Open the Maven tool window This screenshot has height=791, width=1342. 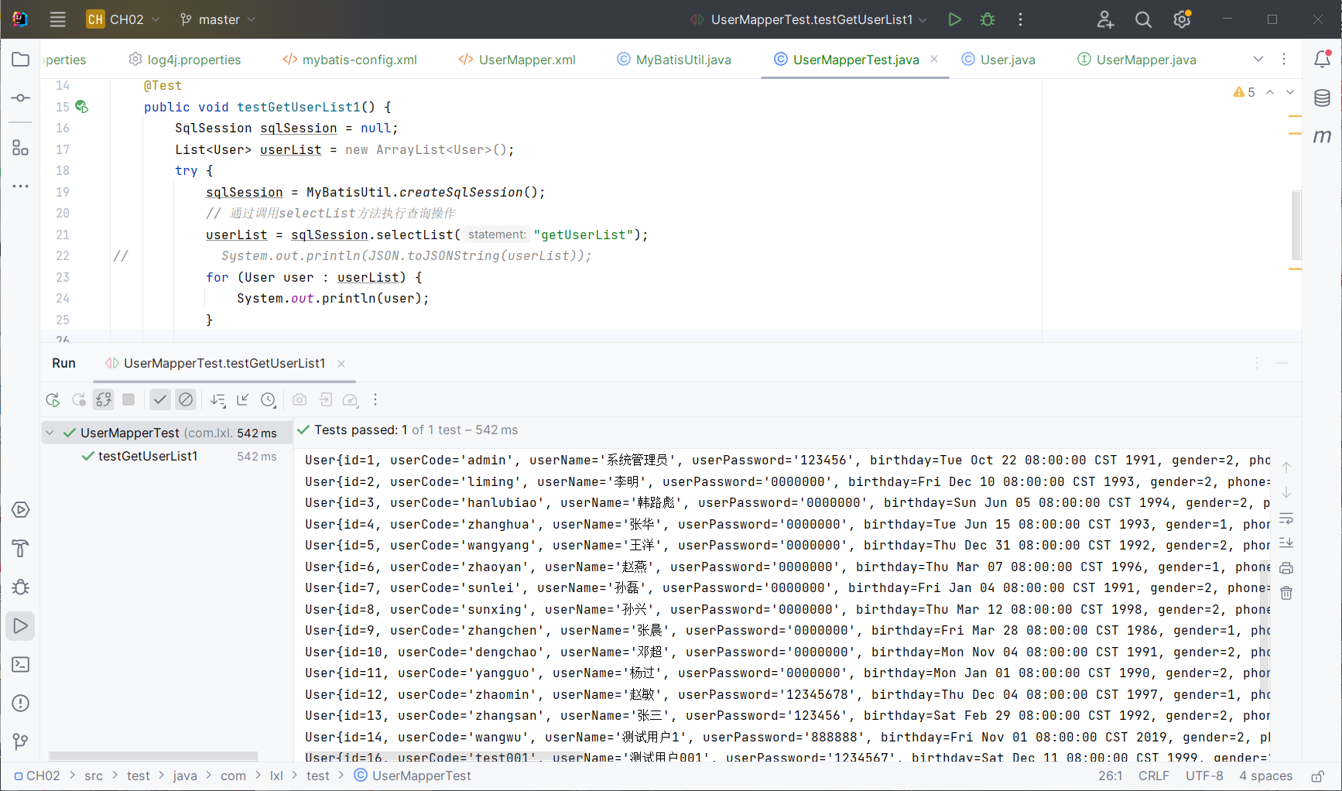pyautogui.click(x=1323, y=137)
